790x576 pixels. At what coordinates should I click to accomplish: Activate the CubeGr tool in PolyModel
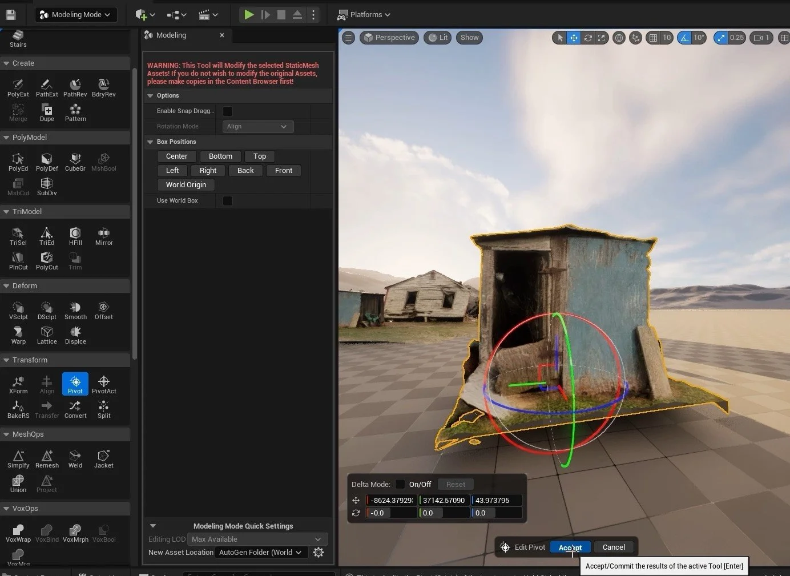[x=75, y=161]
